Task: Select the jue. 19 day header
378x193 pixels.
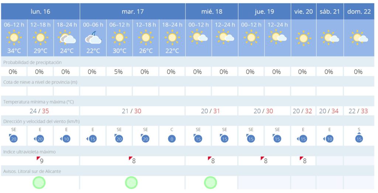Action: click(264, 11)
